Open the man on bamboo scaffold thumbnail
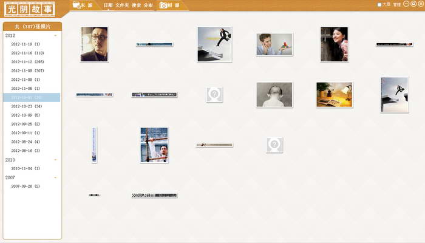 click(154, 145)
